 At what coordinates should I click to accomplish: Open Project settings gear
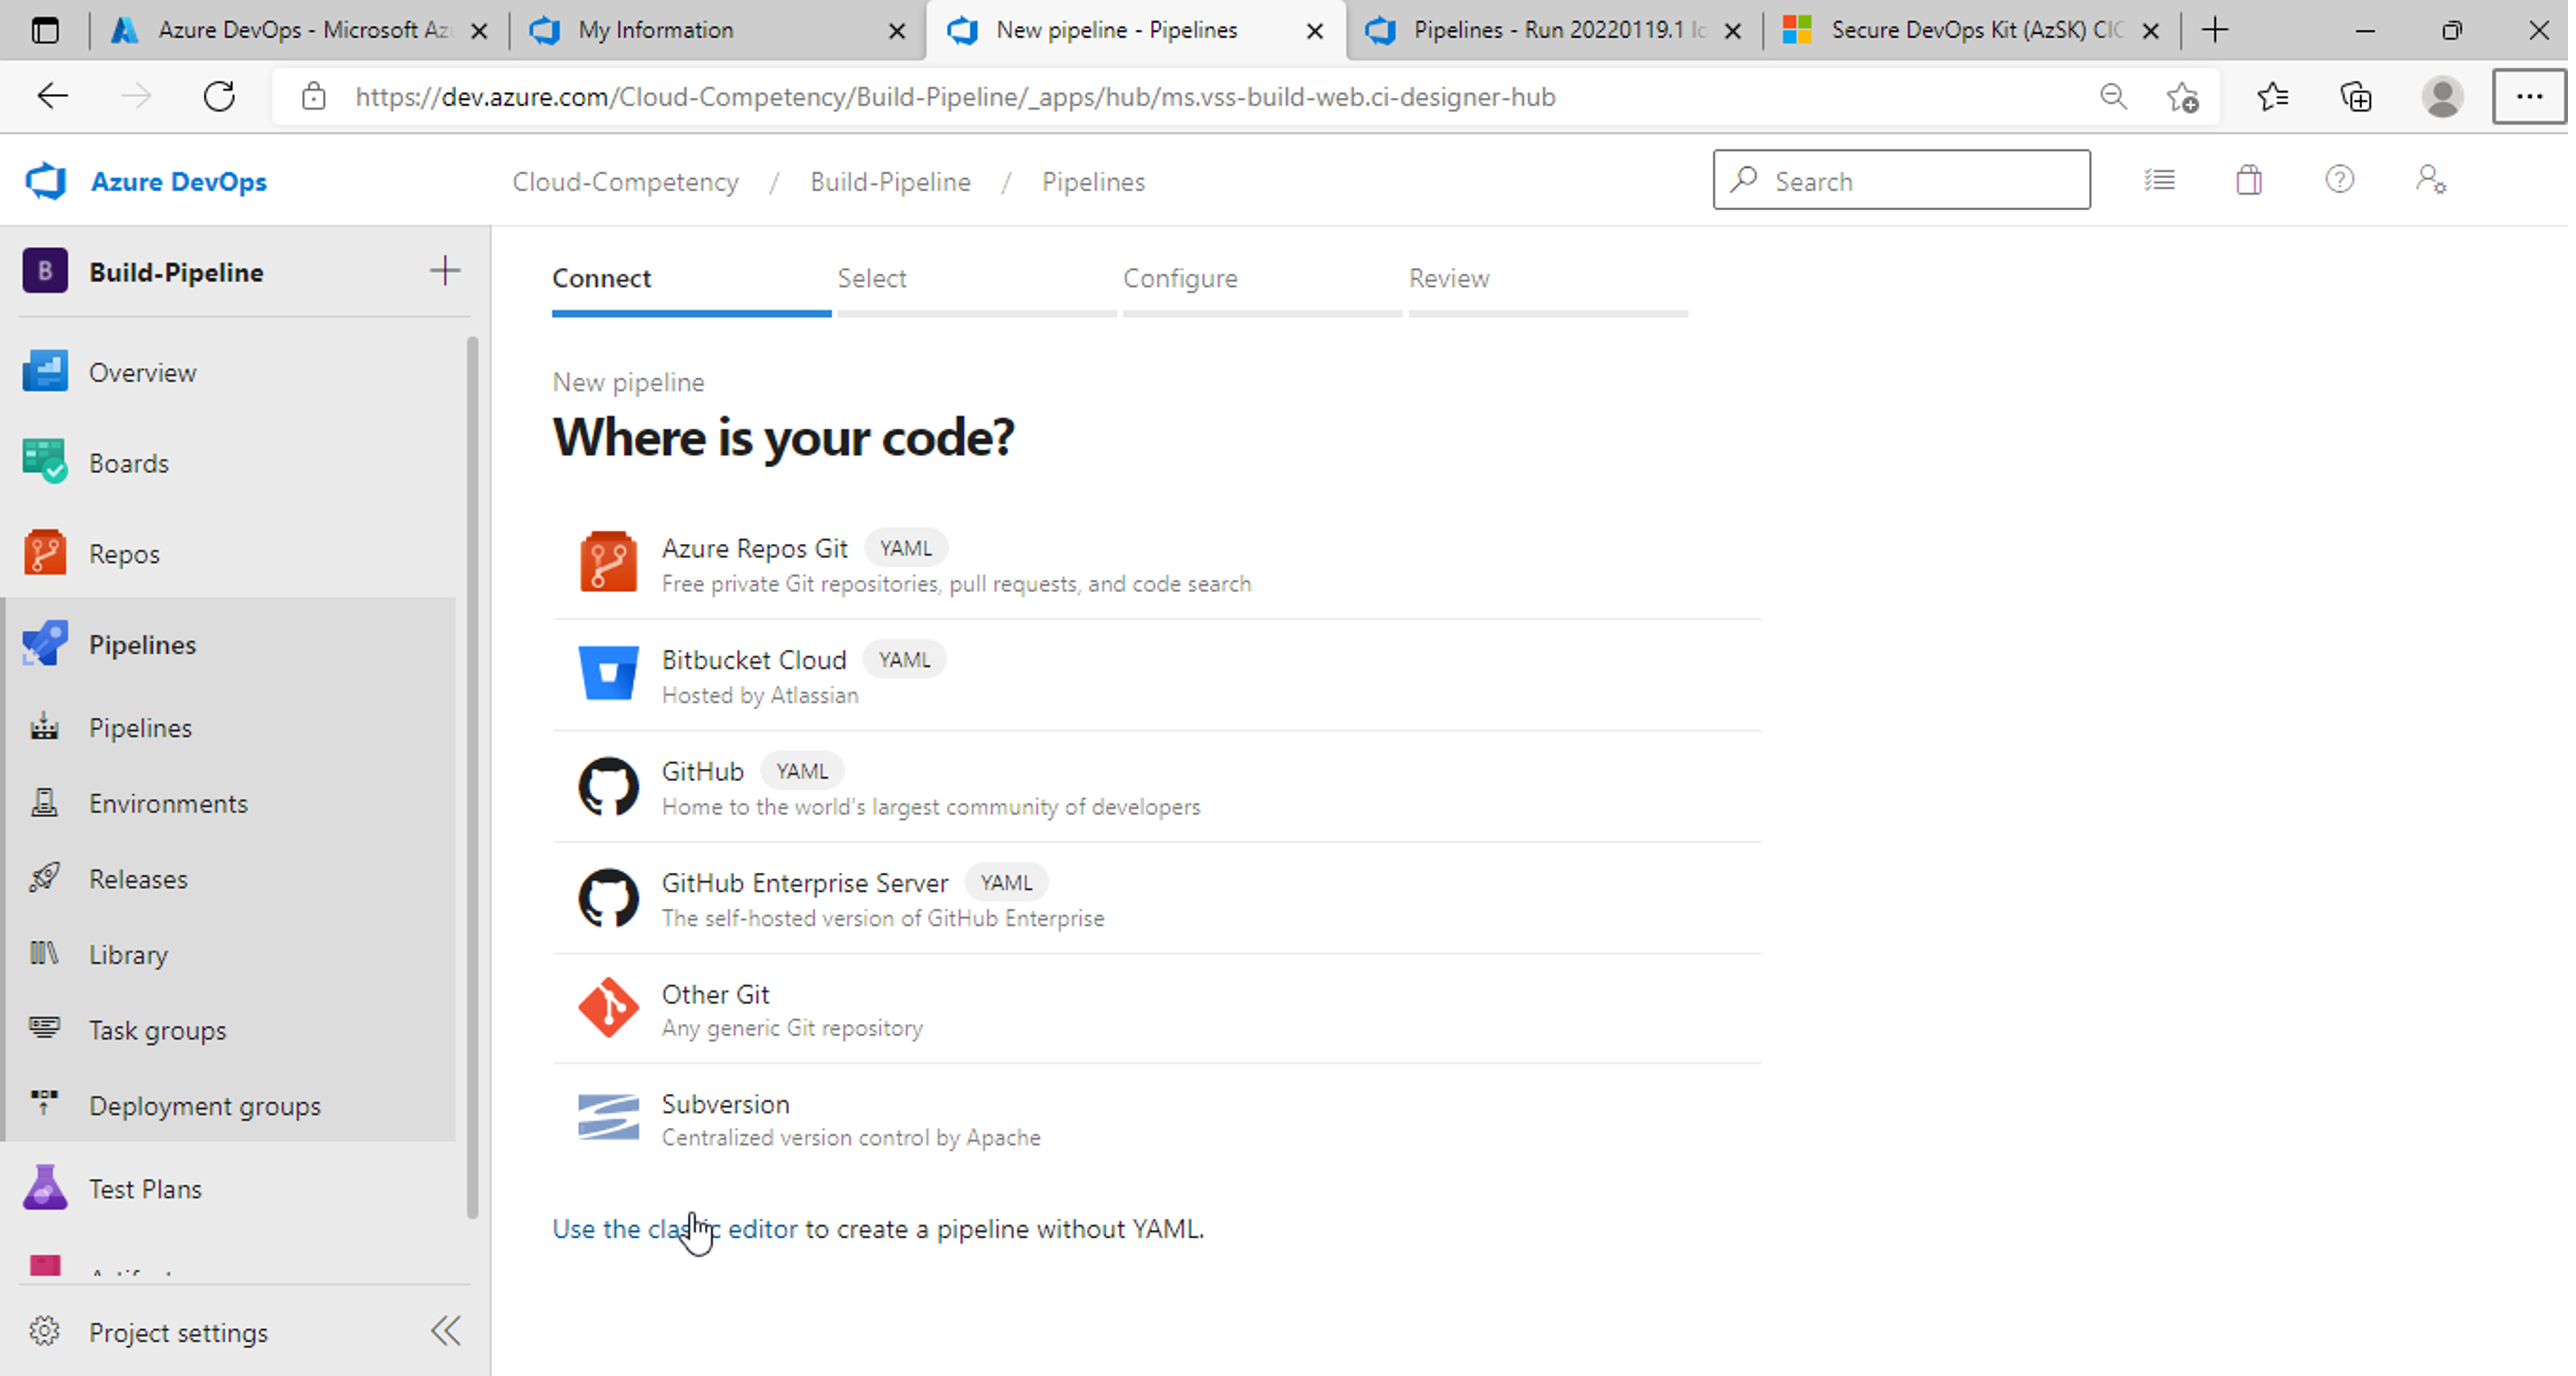(x=44, y=1331)
